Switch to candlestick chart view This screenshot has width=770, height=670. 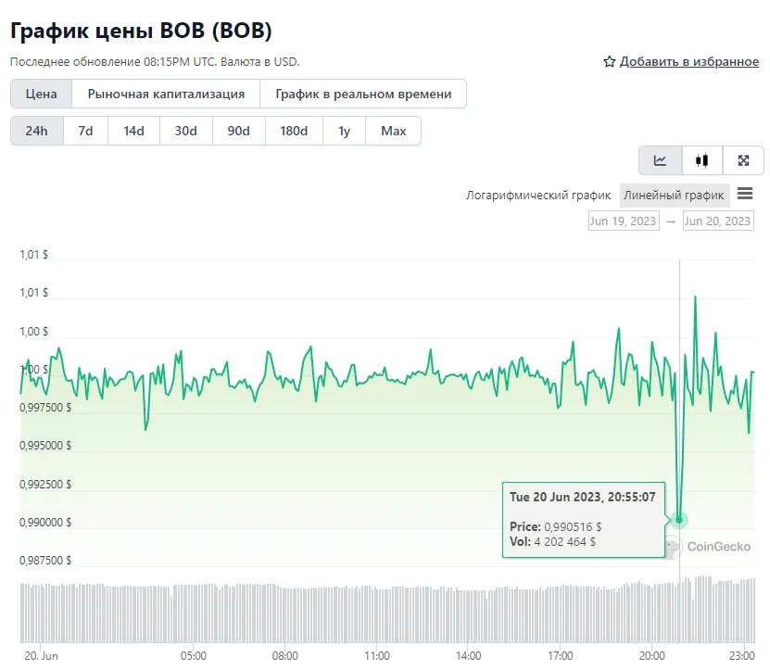tap(701, 159)
